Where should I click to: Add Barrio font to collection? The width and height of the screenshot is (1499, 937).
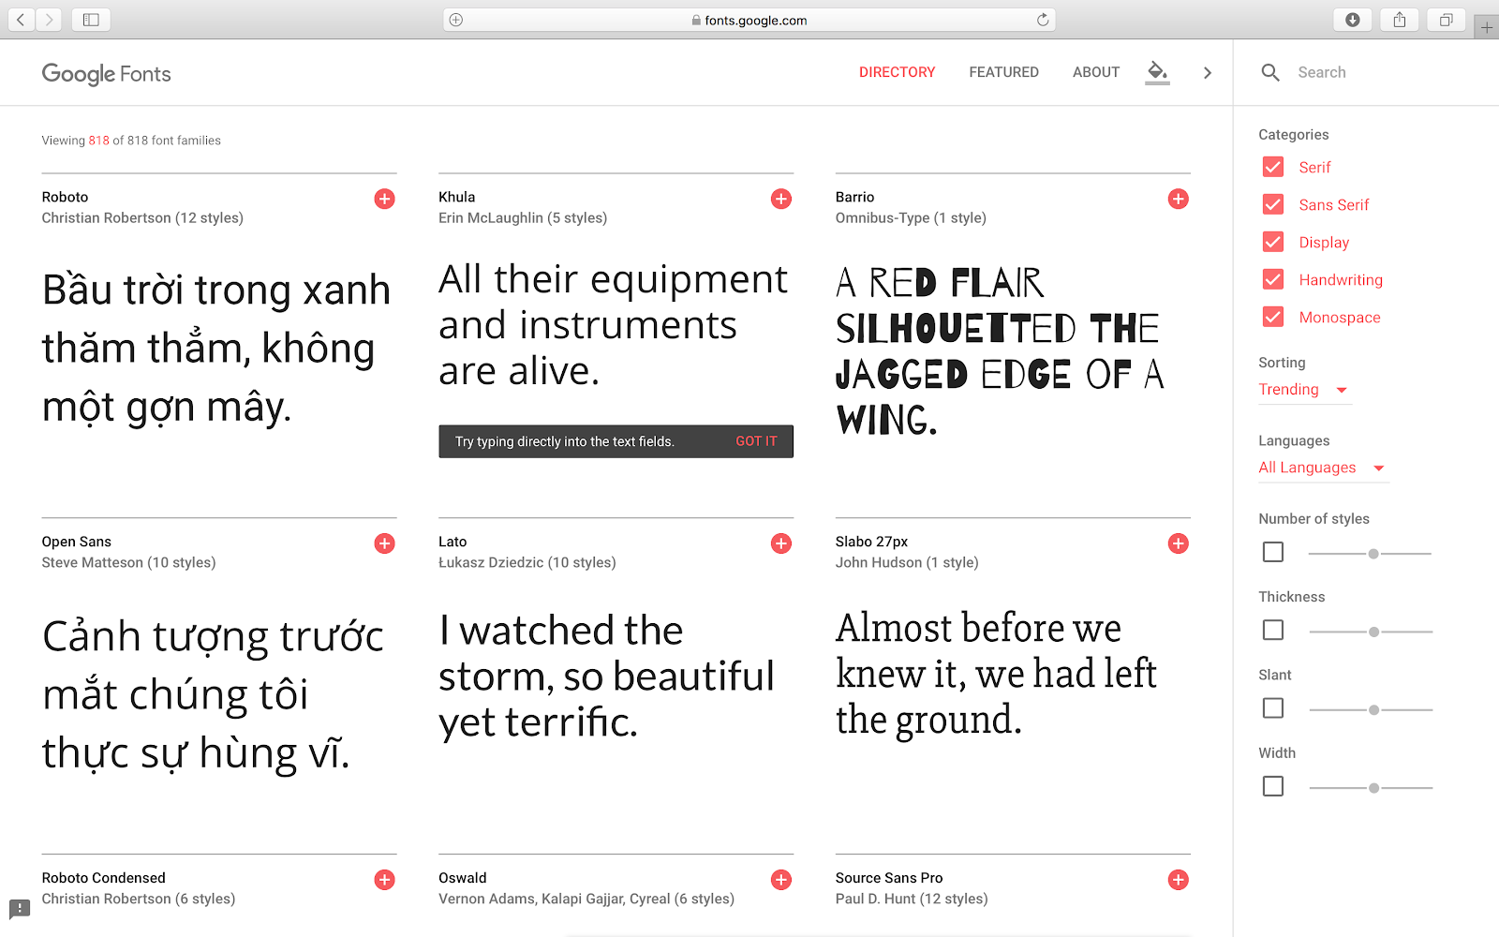[x=1179, y=199]
